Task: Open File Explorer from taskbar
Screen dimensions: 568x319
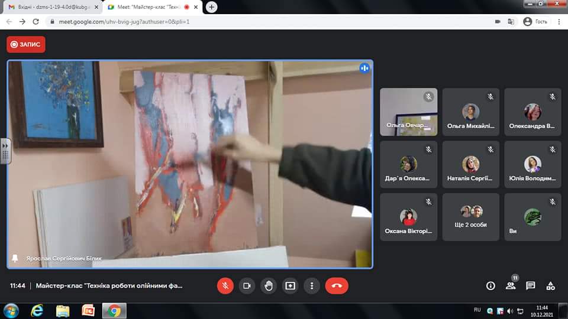Action: (62, 311)
